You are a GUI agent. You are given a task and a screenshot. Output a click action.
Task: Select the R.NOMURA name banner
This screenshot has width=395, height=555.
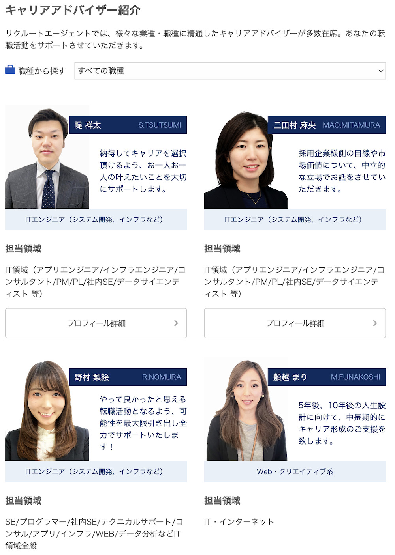pyautogui.click(x=128, y=377)
